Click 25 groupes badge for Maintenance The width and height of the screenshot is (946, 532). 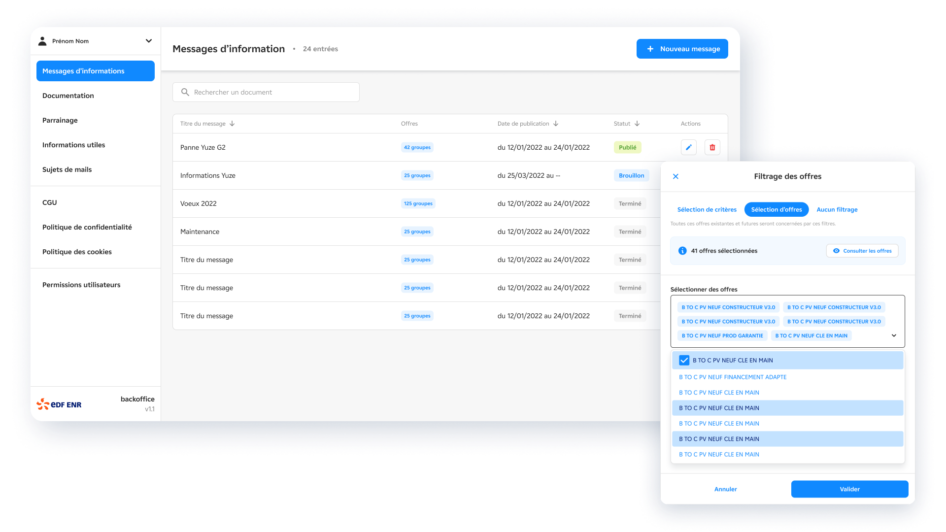417,232
